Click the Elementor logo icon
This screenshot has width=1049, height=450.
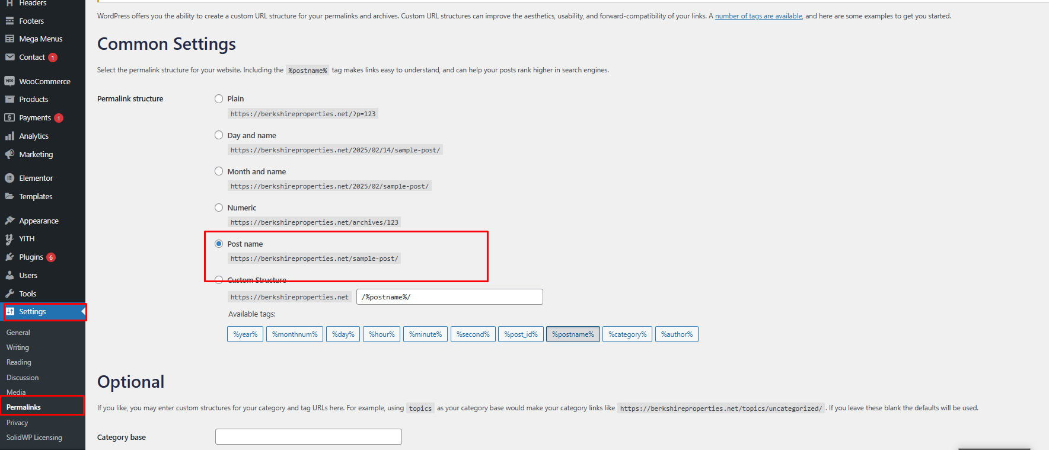click(9, 178)
